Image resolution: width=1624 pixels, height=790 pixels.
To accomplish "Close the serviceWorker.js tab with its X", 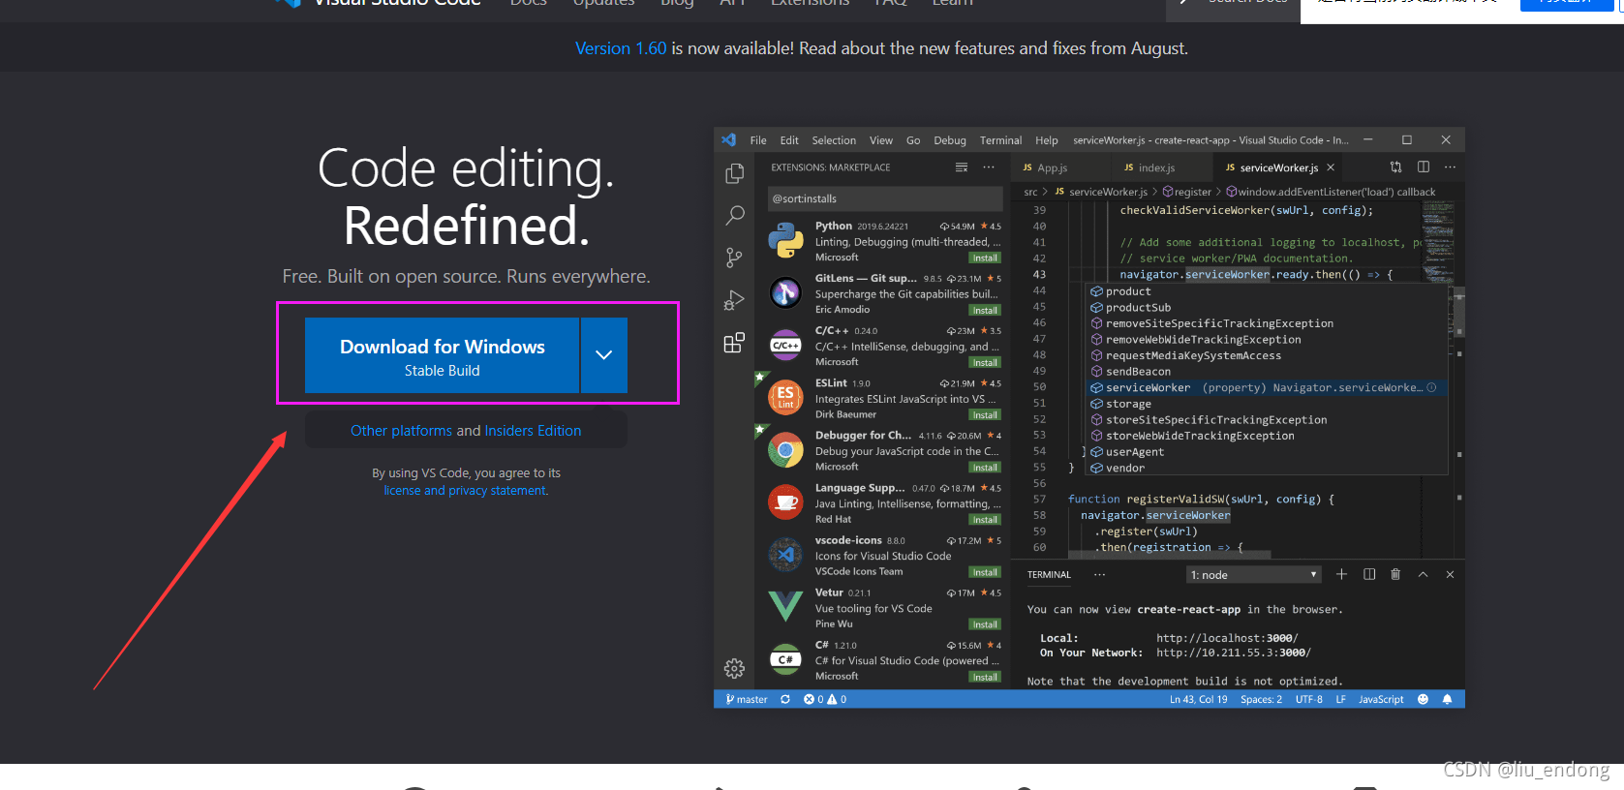I will [x=1331, y=167].
